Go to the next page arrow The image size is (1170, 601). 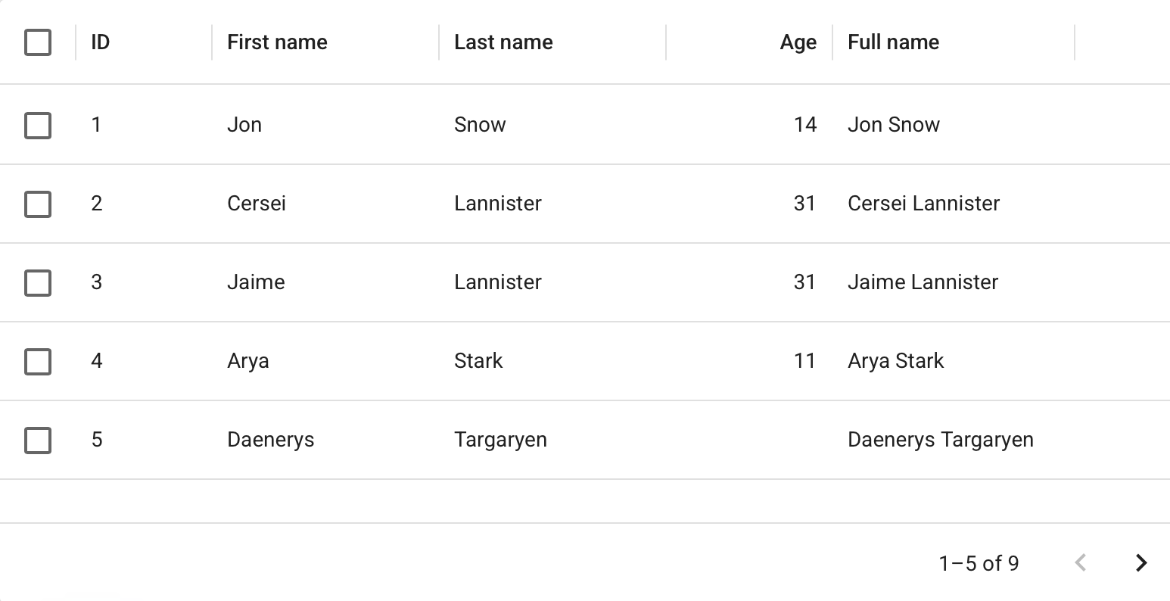tap(1141, 563)
